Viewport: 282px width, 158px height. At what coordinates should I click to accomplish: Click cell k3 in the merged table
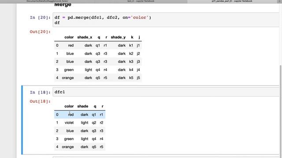pyautogui.click(x=131, y=61)
